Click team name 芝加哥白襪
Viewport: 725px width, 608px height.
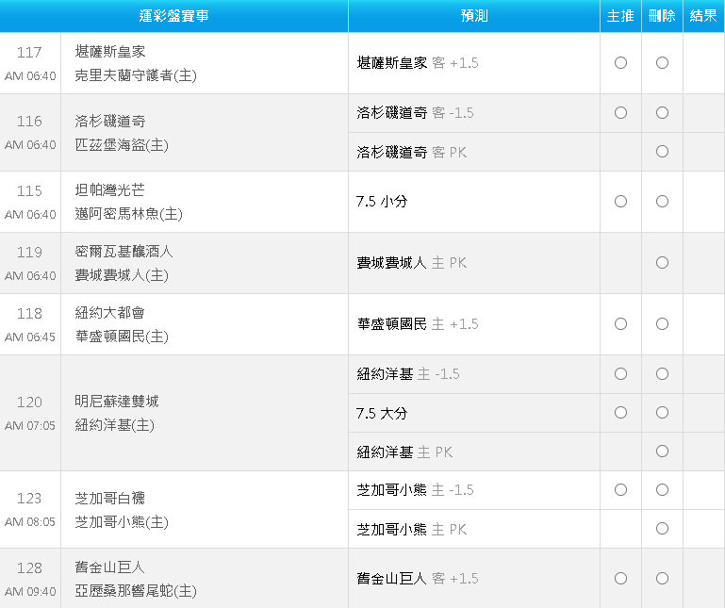(110, 498)
